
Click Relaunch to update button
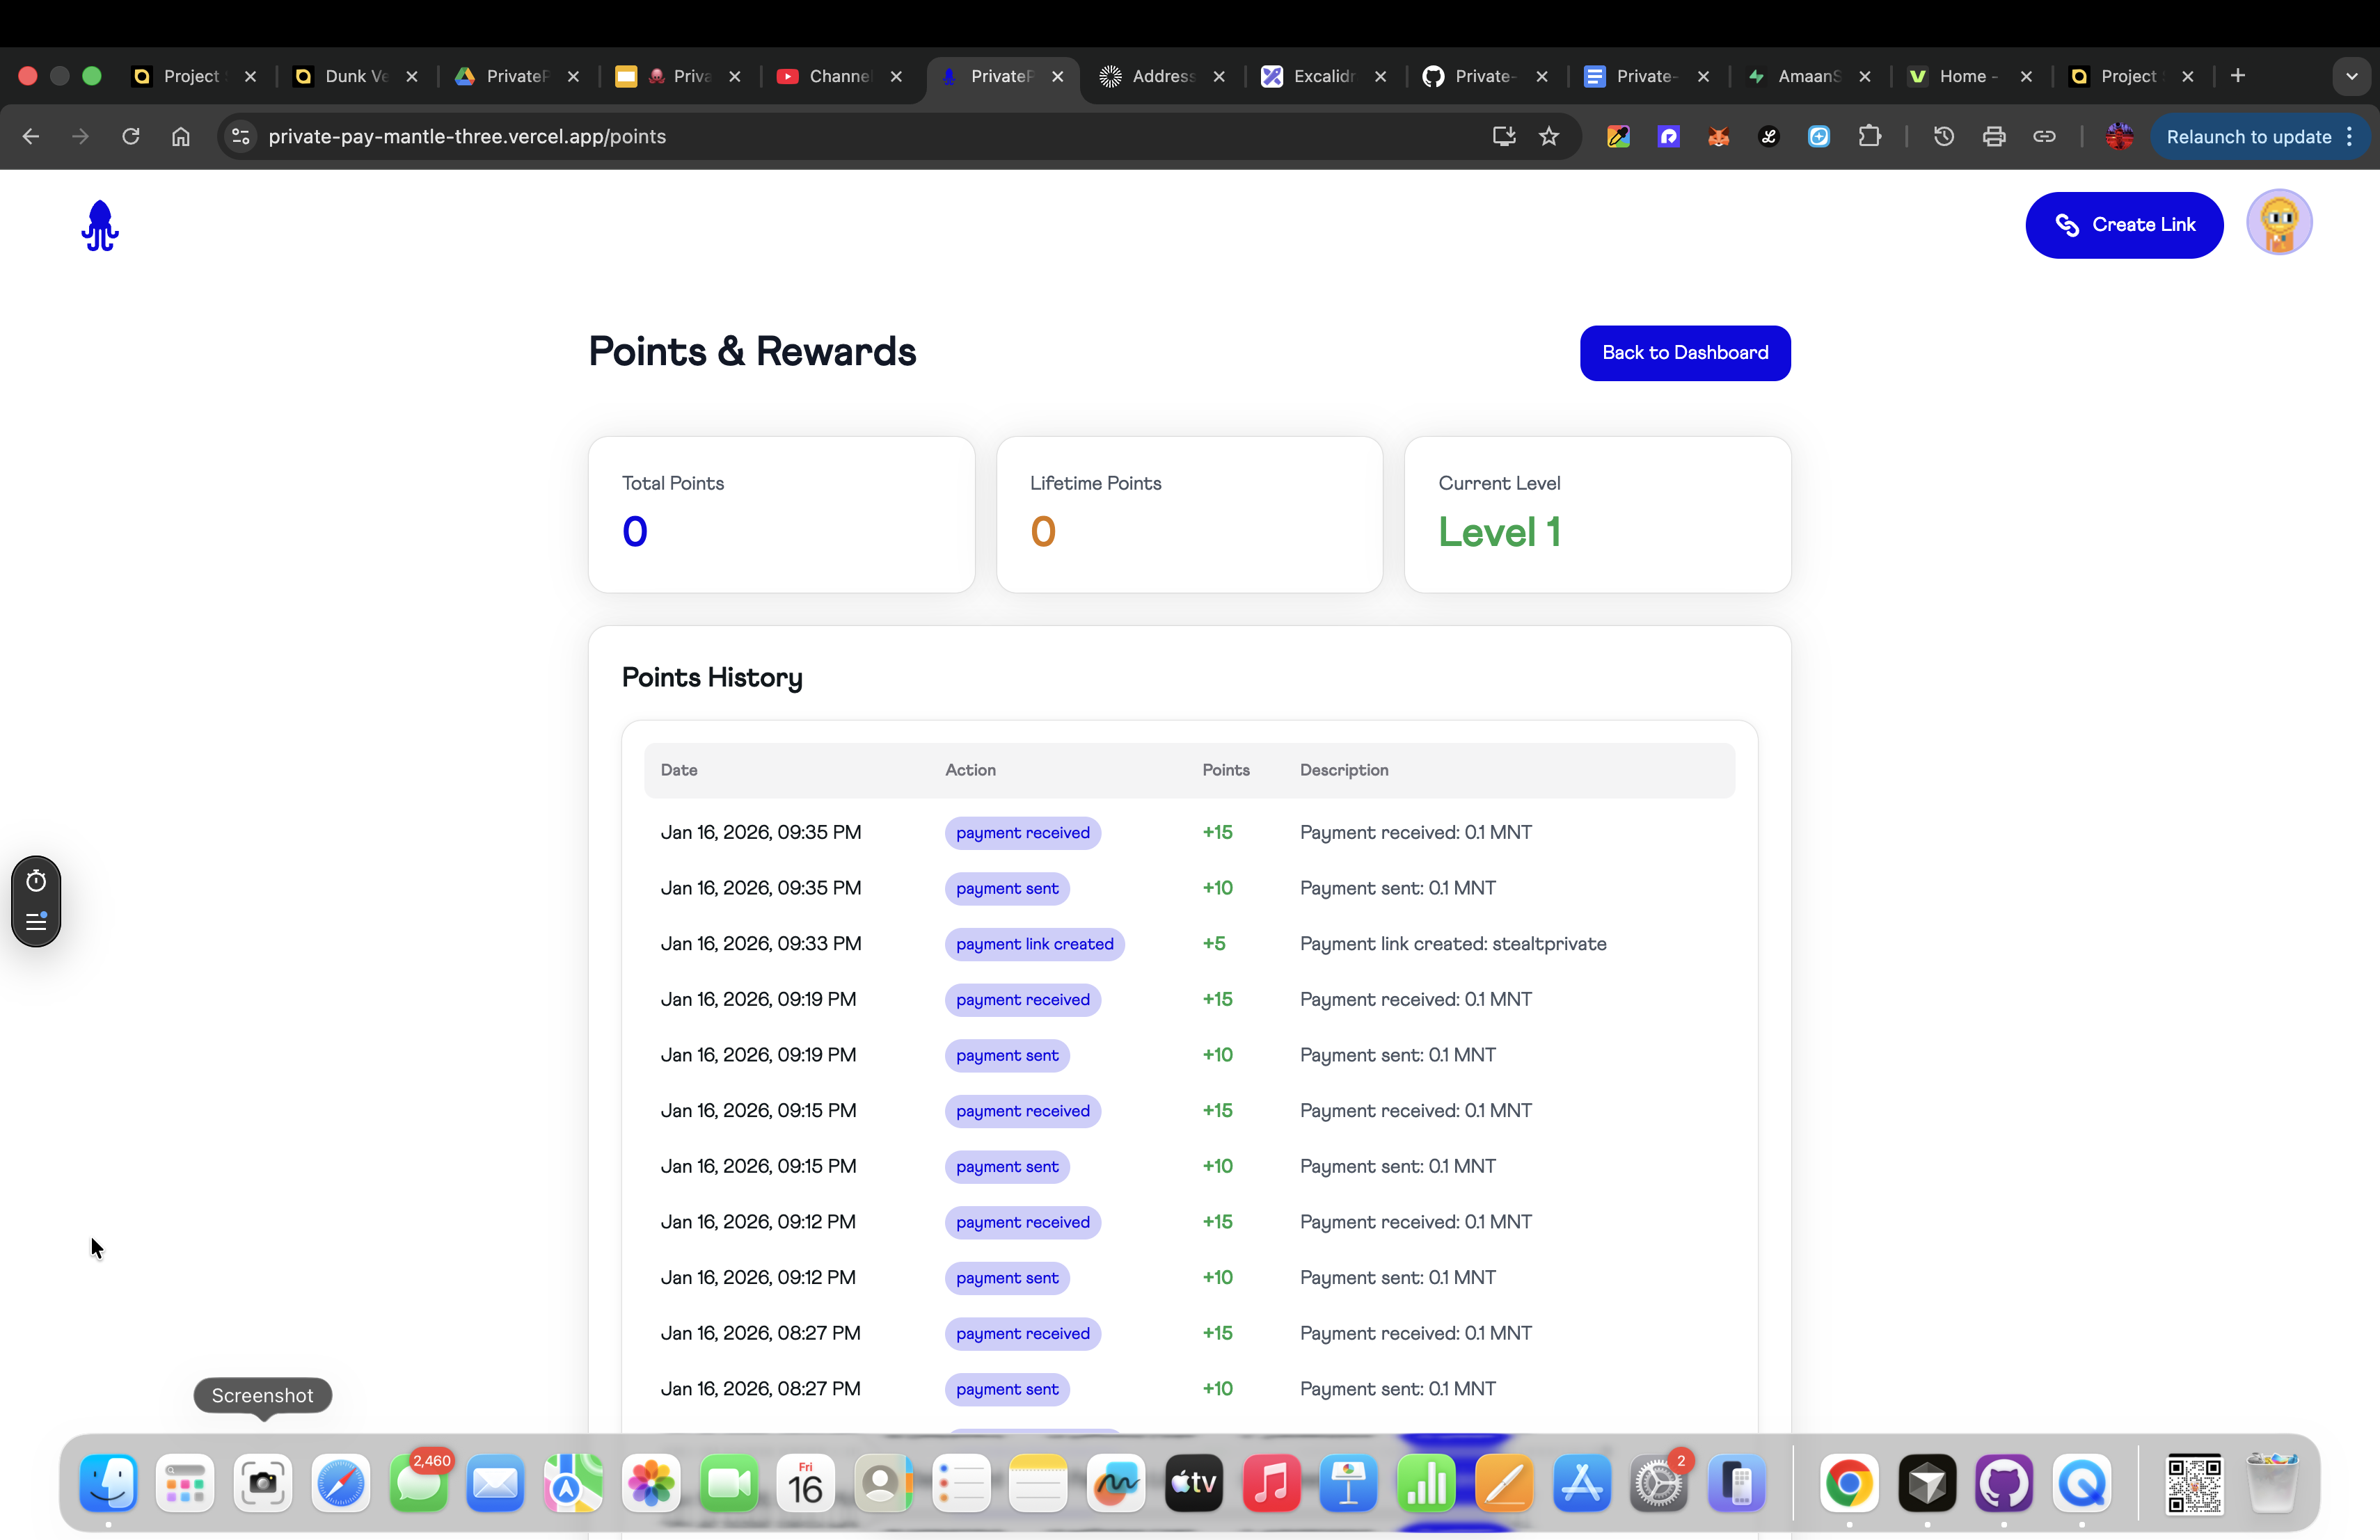point(2248,137)
